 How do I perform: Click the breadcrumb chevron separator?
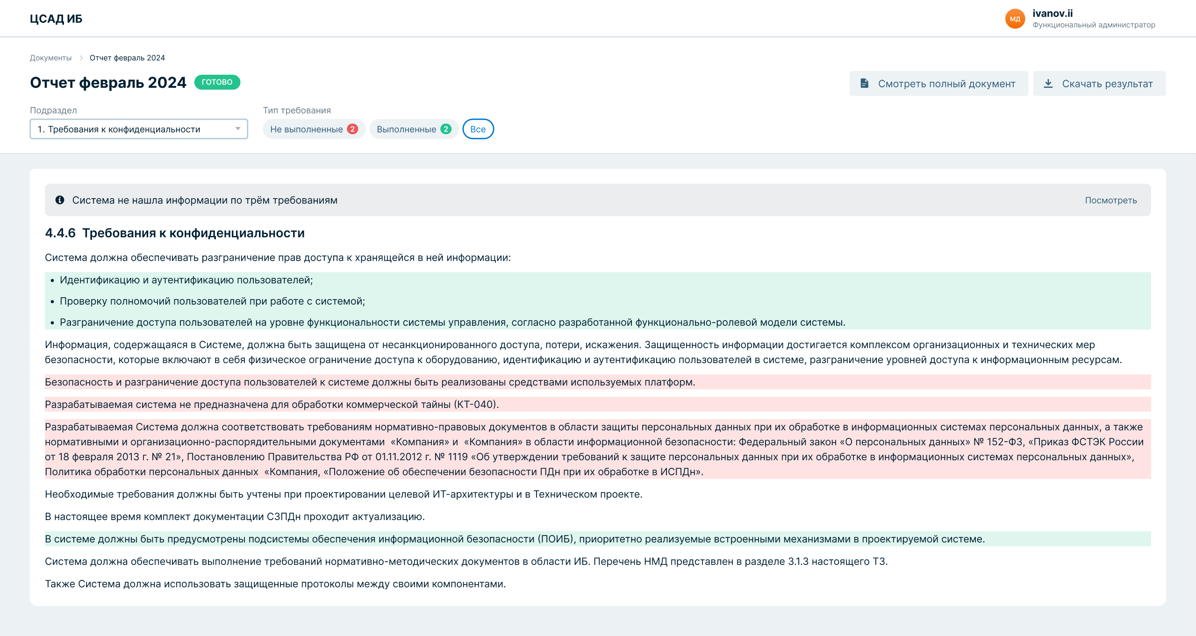click(x=81, y=58)
